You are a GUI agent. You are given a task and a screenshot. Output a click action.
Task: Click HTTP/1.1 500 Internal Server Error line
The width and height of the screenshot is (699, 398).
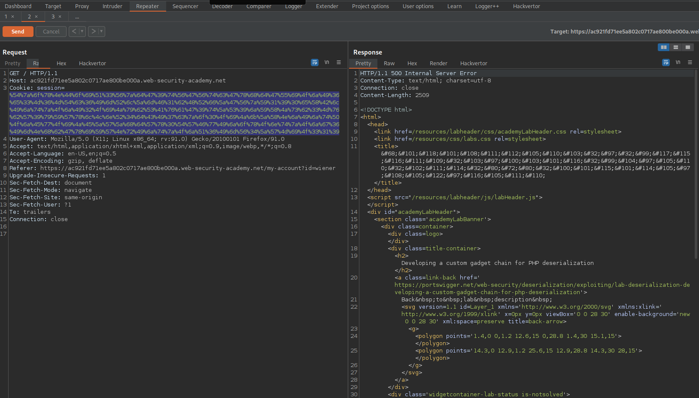click(418, 73)
